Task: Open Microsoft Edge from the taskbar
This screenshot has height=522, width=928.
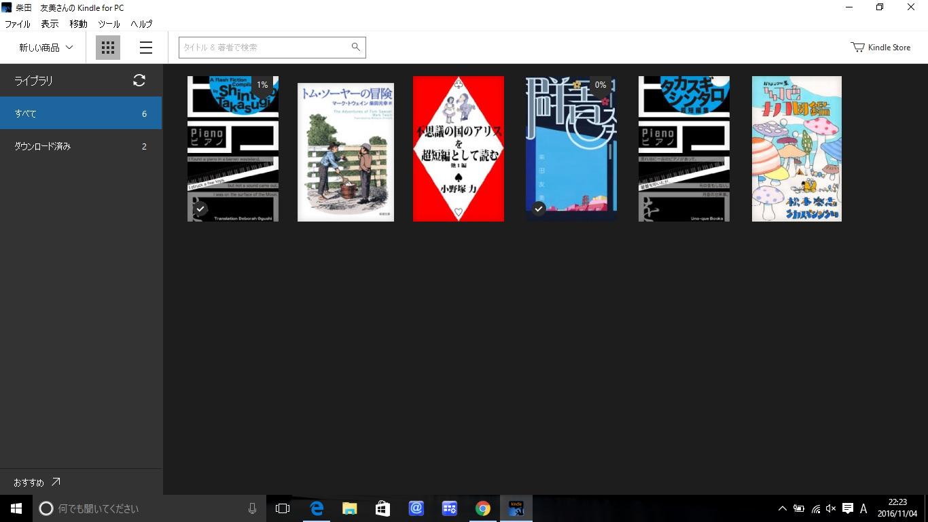Action: pyautogui.click(x=316, y=508)
